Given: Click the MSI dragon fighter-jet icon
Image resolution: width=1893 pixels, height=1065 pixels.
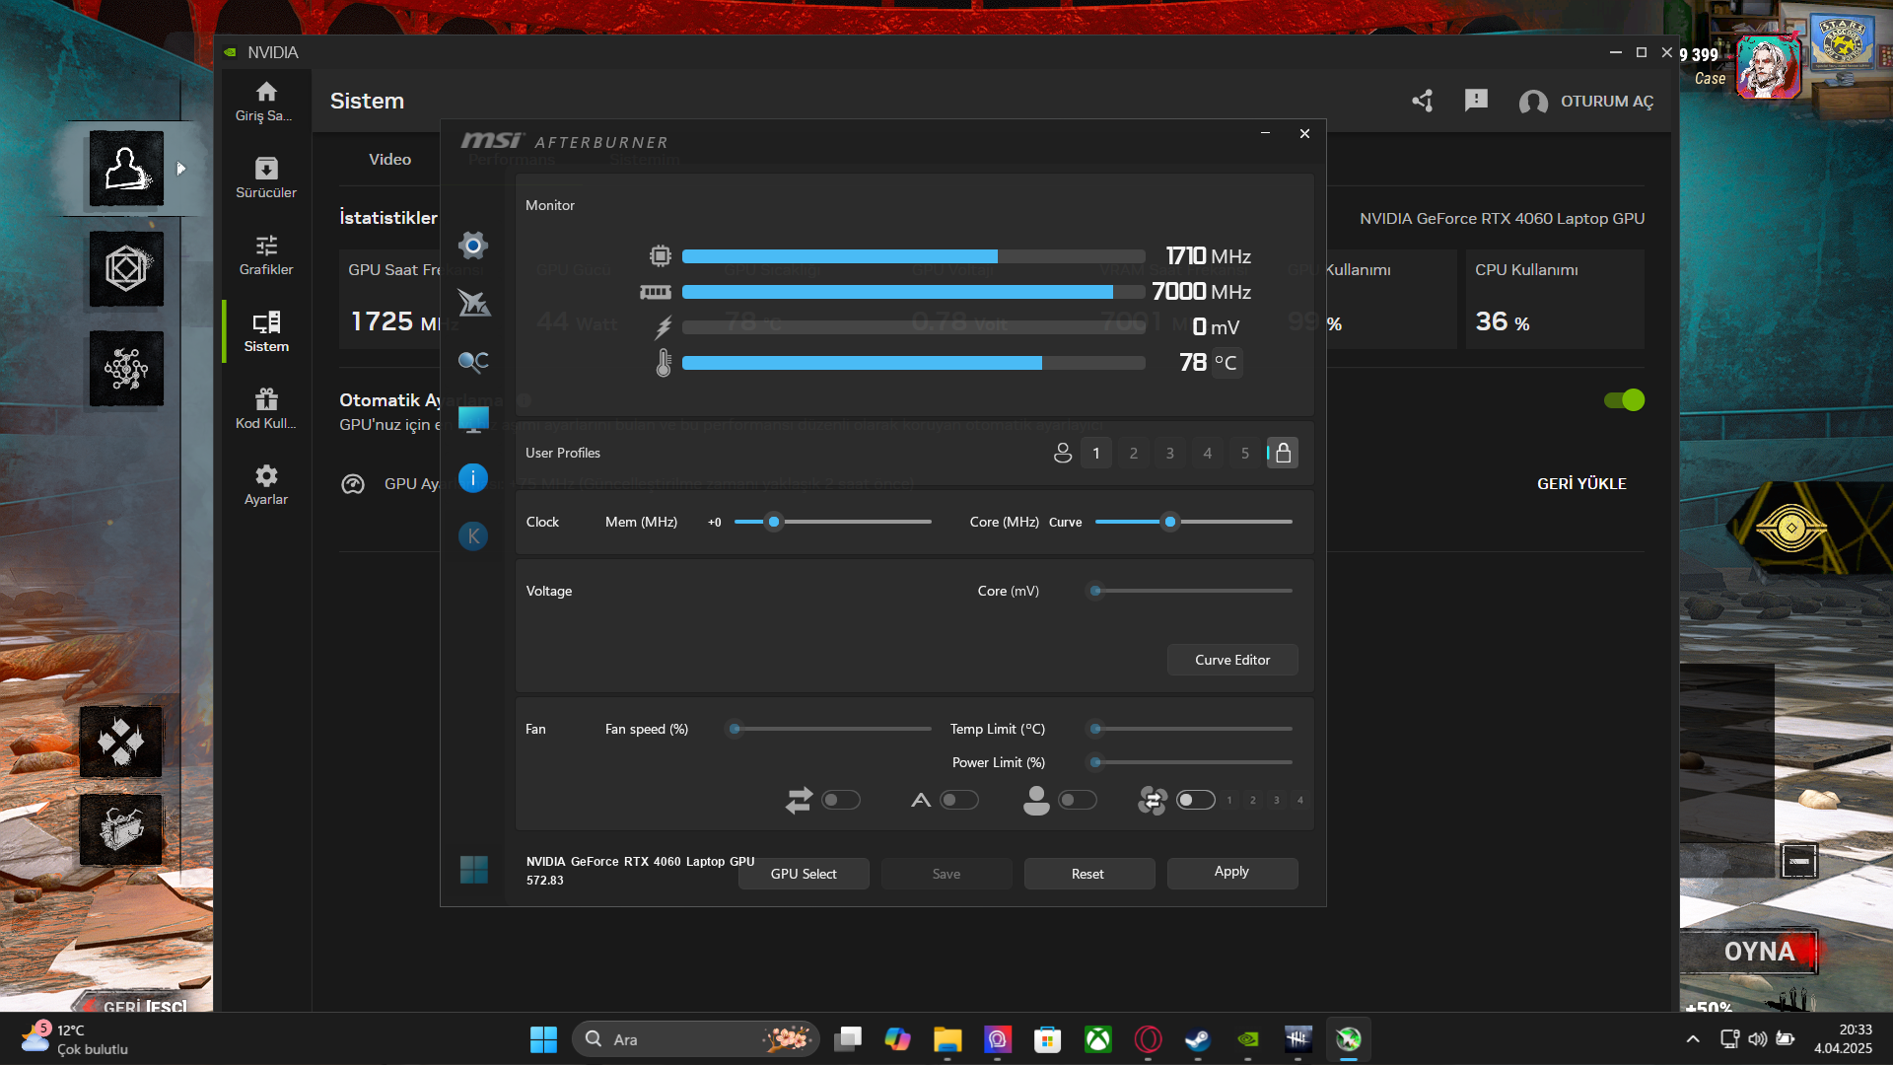Looking at the screenshot, I should [x=473, y=304].
